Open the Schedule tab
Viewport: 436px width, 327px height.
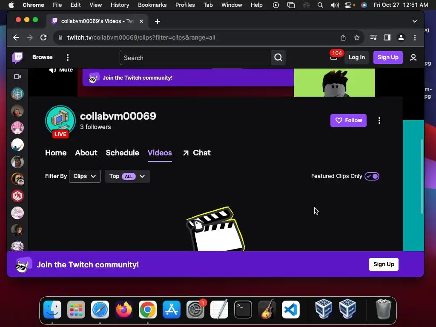coord(122,153)
